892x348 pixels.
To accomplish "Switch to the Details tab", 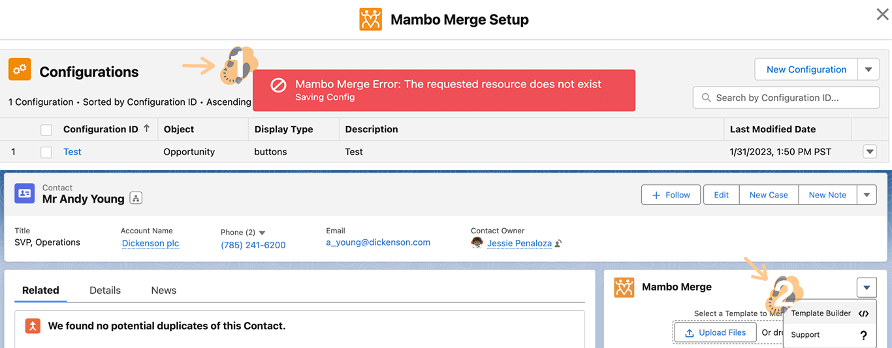I will 105,291.
